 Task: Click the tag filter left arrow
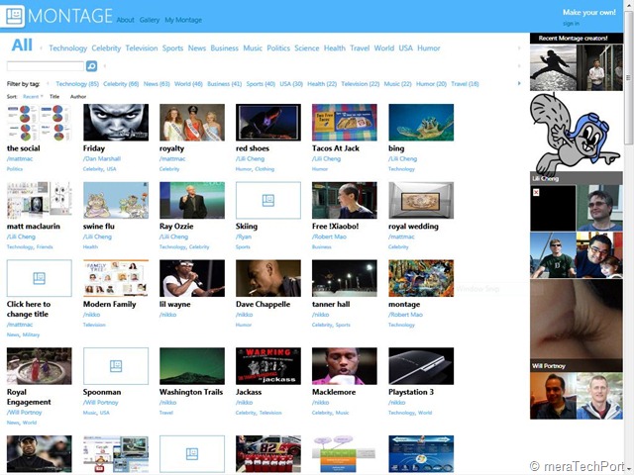pyautogui.click(x=48, y=83)
